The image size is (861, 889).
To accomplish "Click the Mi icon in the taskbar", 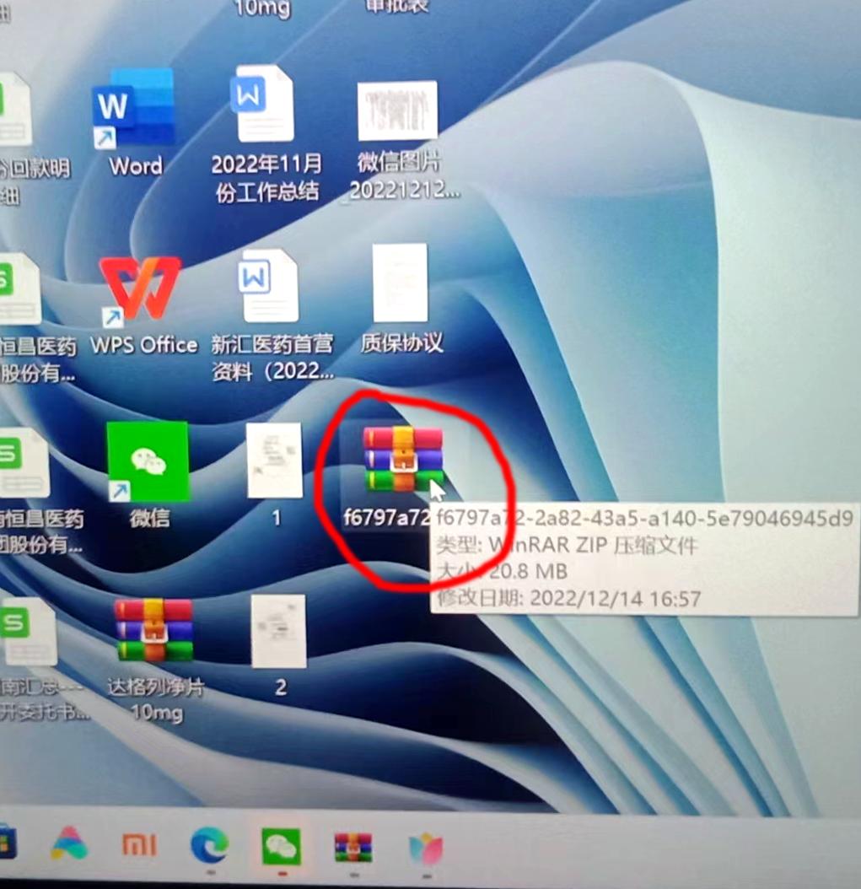I will [x=139, y=844].
